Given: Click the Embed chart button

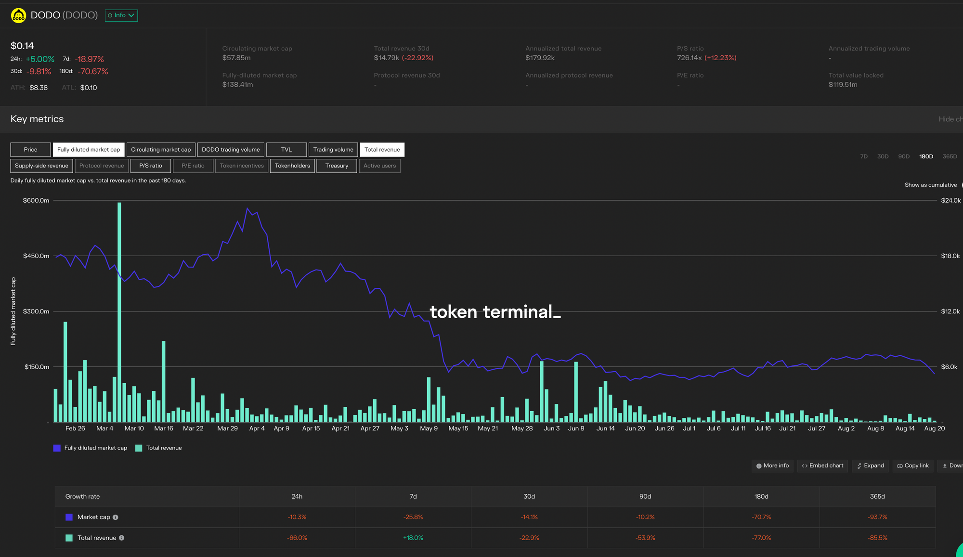Looking at the screenshot, I should point(822,466).
